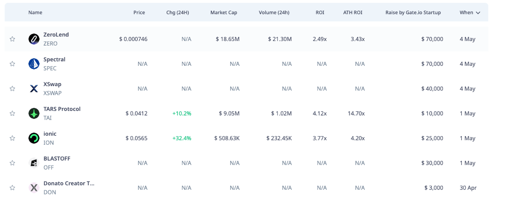Screen dimensions: 508x203
Task: Sort by Chg (24H) column header
Action: coord(177,13)
